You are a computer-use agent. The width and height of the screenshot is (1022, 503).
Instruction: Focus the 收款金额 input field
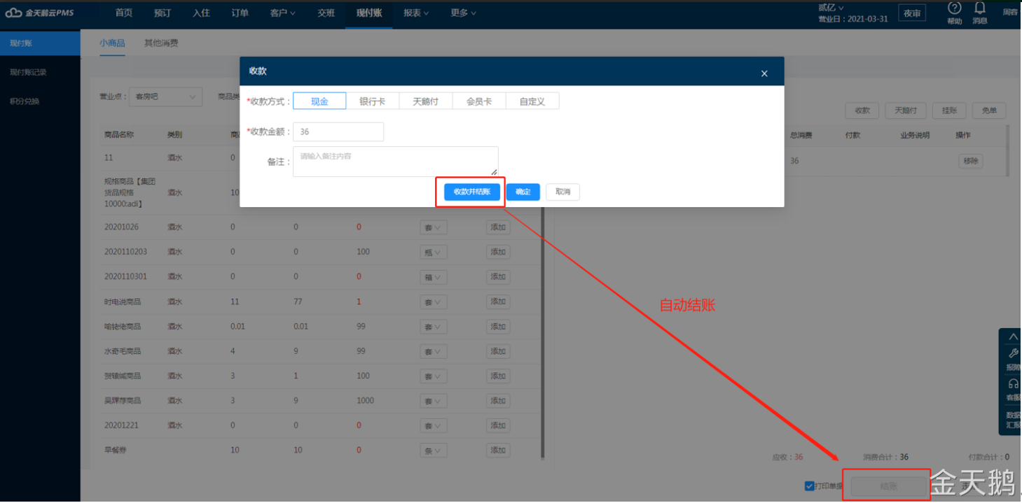click(338, 132)
